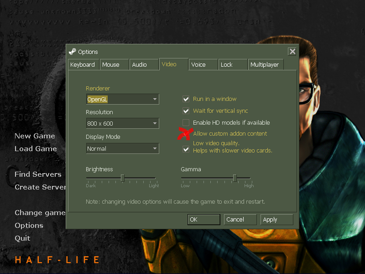Select the Video tab
The width and height of the screenshot is (365, 274).
point(174,64)
